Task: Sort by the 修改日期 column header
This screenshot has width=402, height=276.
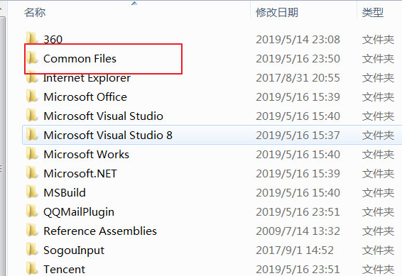Action: (x=277, y=12)
